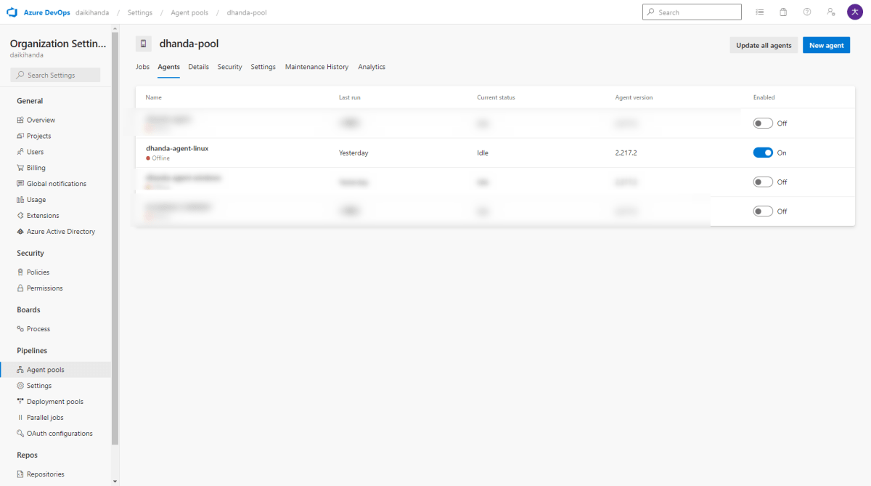The height and width of the screenshot is (486, 871).
Task: Click the Global notifications icon
Action: 20,184
